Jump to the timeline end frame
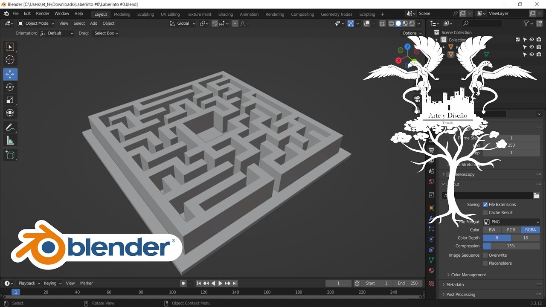 coord(235,283)
